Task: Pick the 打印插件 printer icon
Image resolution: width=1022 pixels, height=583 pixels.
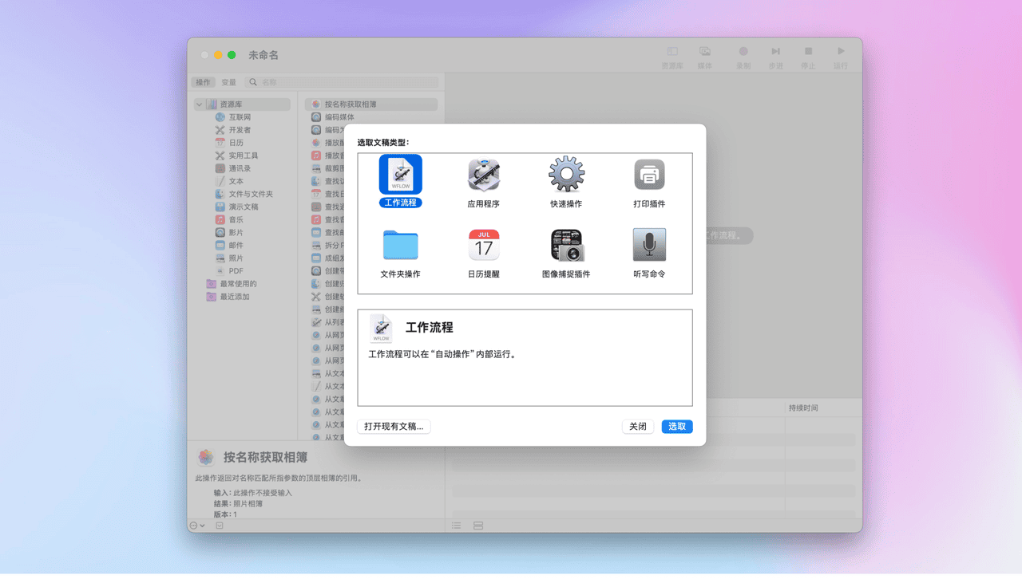Action: click(649, 175)
